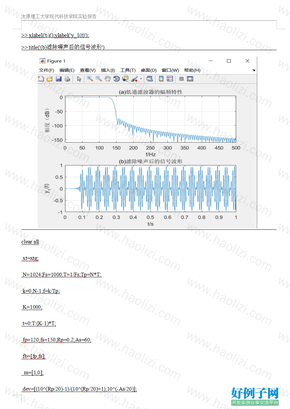Click the line >> xlabel('t/s');ylabel('y_1(t)');

tap(55, 35)
